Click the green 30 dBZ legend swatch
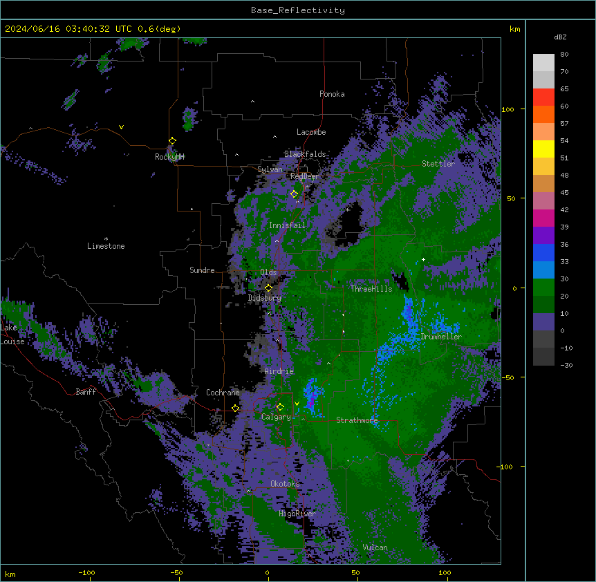The image size is (596, 582). pyautogui.click(x=543, y=288)
